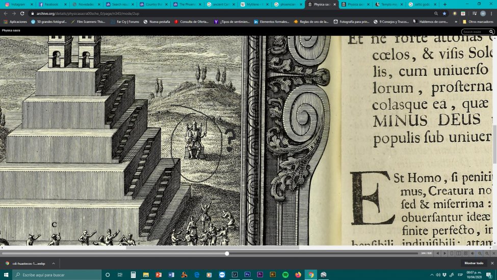Open Firefox from the taskbar
The width and height of the screenshot is (497, 280).
pos(298,274)
